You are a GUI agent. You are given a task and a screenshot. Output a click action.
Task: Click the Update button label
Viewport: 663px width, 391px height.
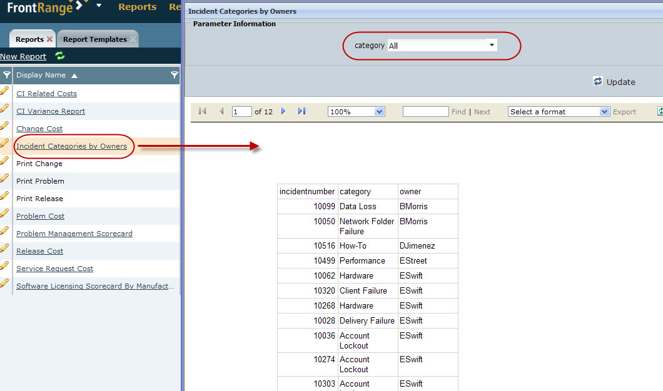(620, 82)
